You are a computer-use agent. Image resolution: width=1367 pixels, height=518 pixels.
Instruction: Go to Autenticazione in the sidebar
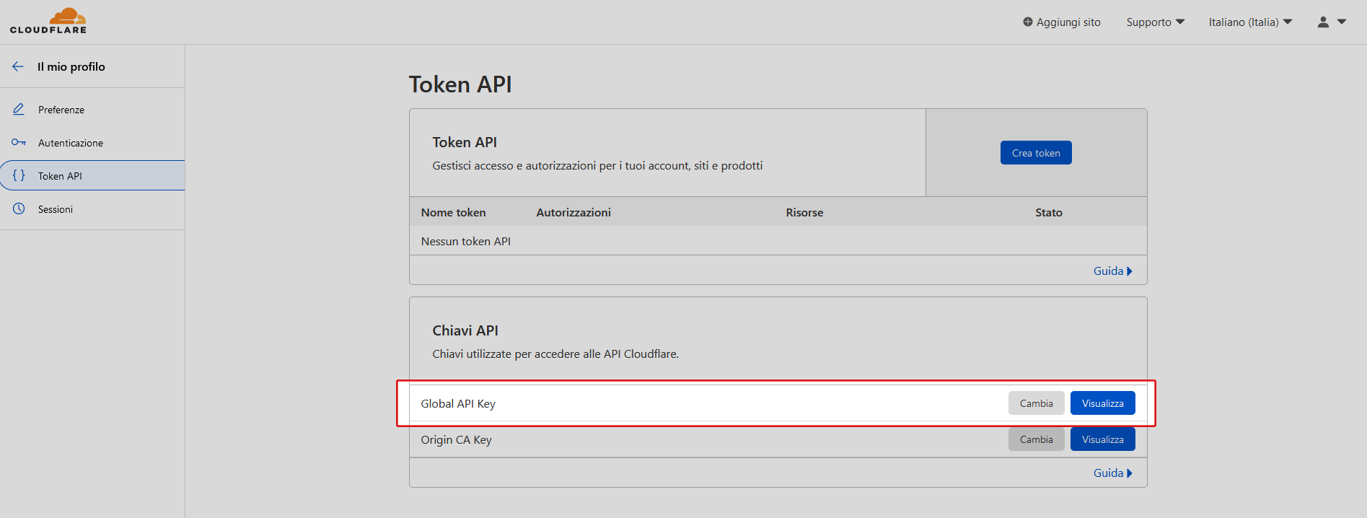pyautogui.click(x=92, y=143)
